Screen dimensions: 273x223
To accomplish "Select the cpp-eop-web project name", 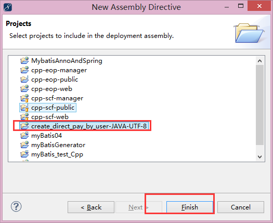I will pyautogui.click(x=51, y=89).
